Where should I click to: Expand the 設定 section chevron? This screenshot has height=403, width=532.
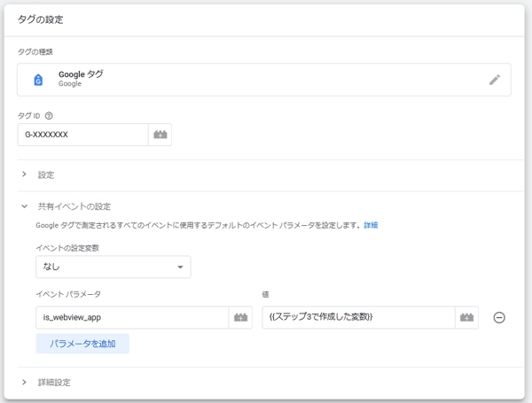coord(24,174)
